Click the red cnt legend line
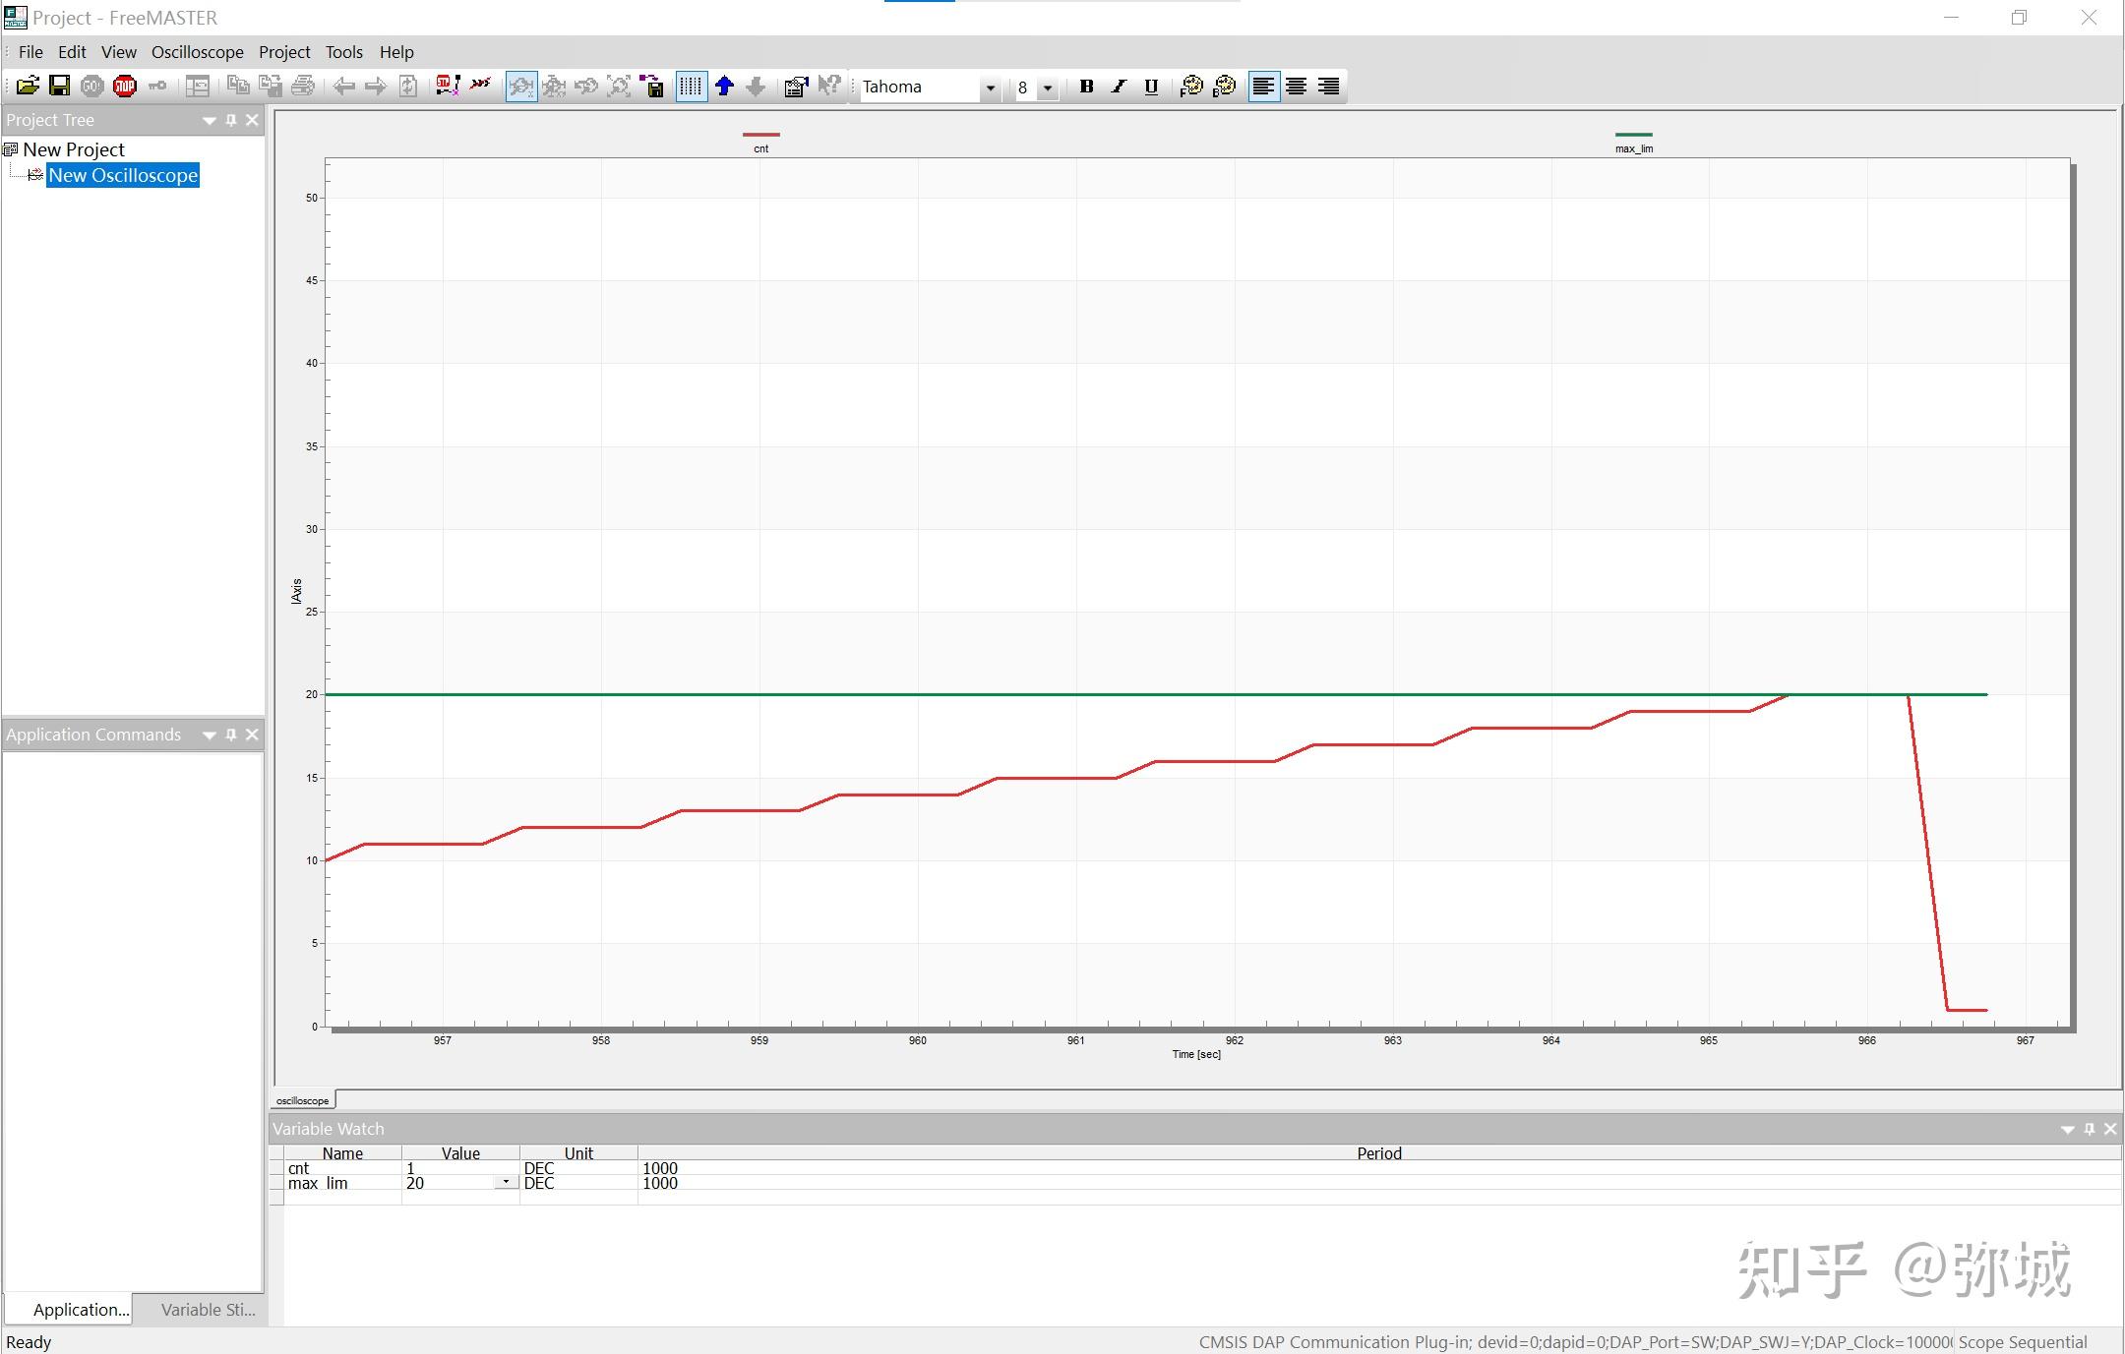The width and height of the screenshot is (2125, 1354). coord(760,135)
